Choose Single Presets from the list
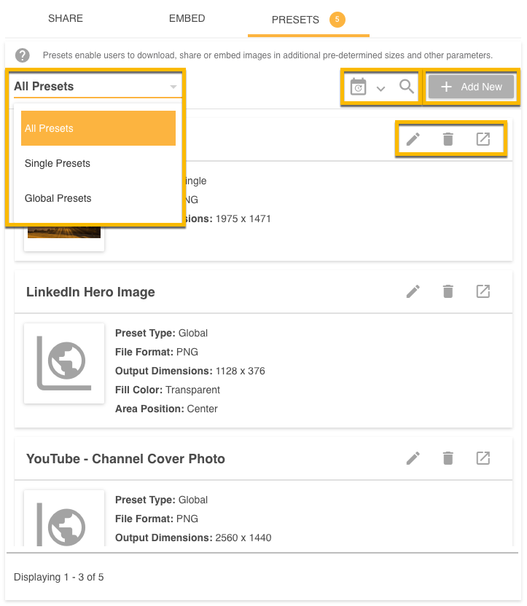 [x=58, y=163]
